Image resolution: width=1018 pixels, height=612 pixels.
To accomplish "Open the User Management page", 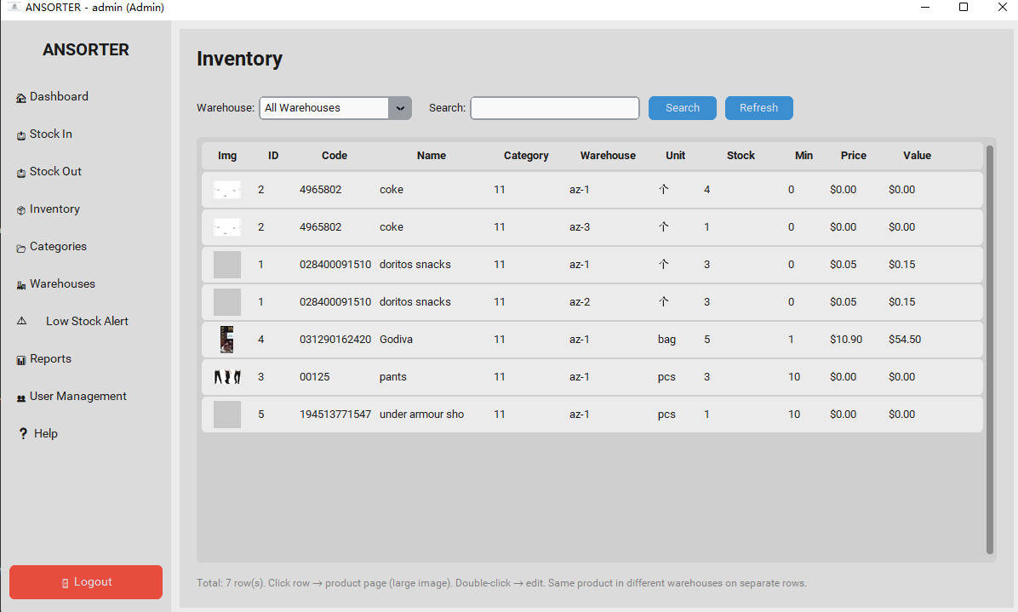I will [78, 397].
